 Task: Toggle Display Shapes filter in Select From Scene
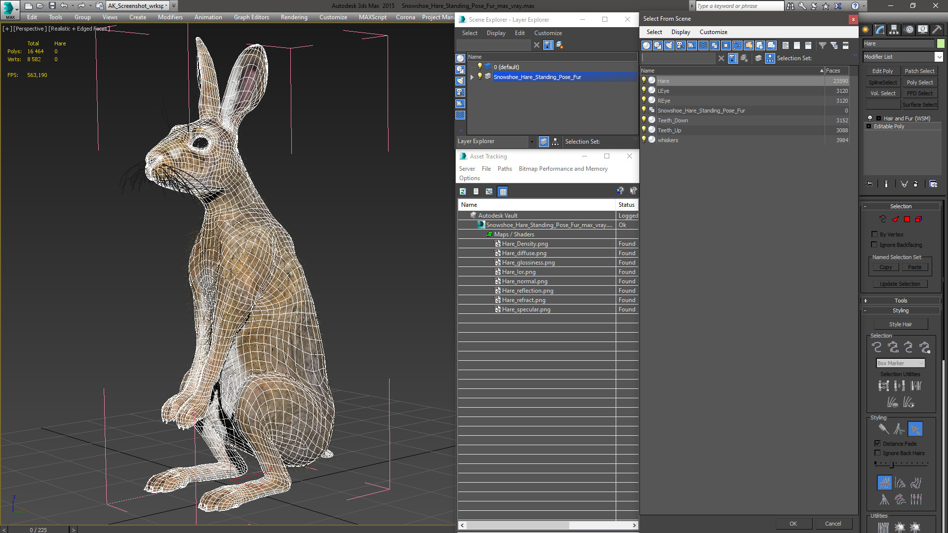(658, 45)
